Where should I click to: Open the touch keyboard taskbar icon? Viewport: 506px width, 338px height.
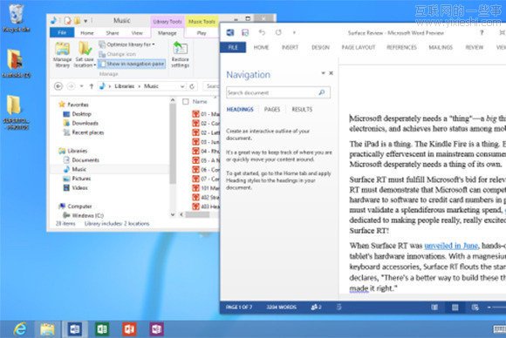(499, 329)
